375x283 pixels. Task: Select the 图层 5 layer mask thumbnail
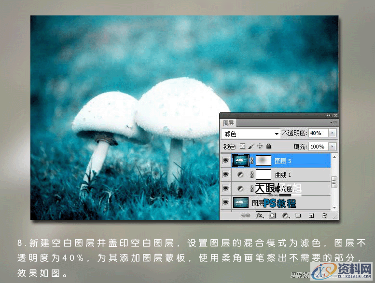click(x=264, y=161)
